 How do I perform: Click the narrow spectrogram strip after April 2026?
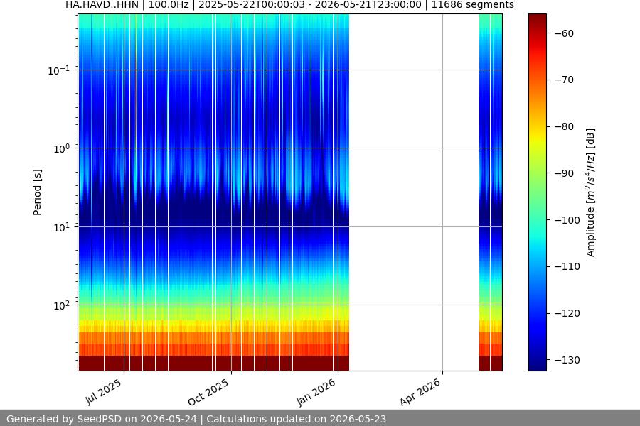pos(491,192)
